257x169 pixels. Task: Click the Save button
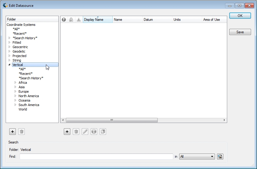point(240,32)
